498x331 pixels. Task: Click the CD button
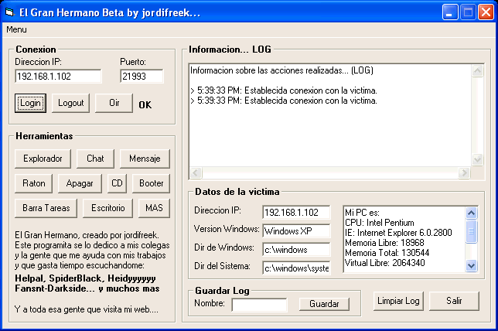[x=117, y=183]
